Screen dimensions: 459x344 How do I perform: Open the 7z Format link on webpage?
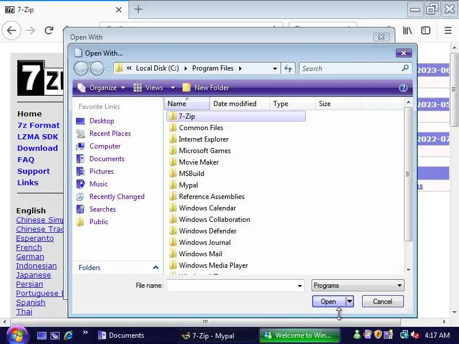tap(38, 125)
